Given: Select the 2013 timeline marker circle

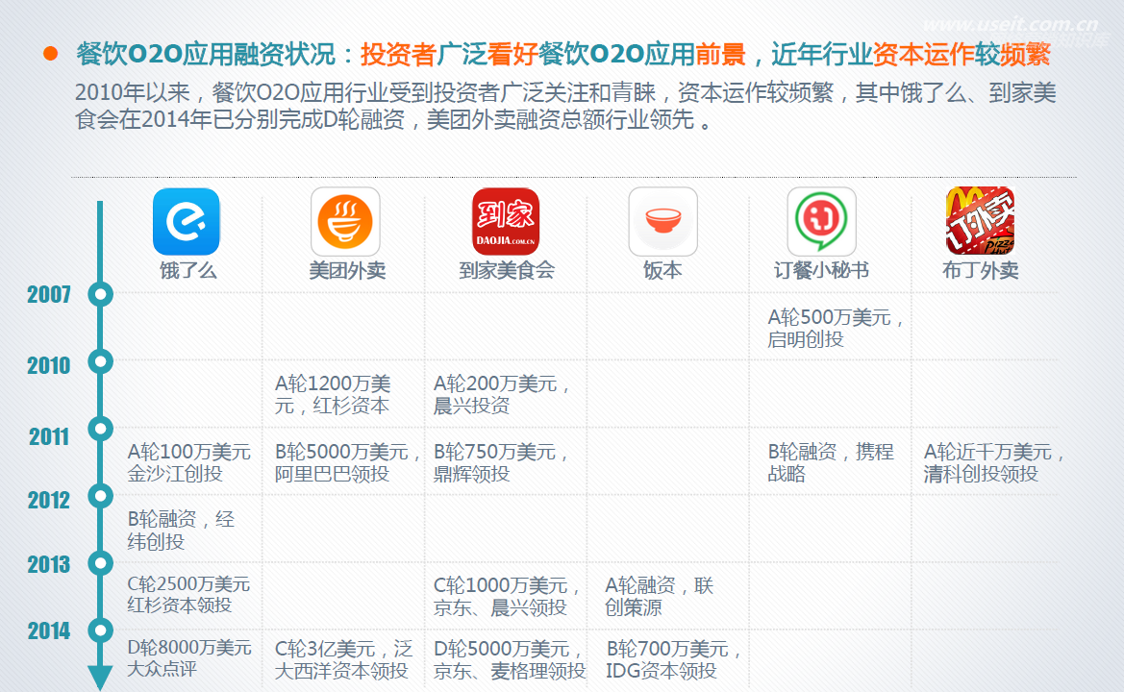Looking at the screenshot, I should [x=100, y=563].
